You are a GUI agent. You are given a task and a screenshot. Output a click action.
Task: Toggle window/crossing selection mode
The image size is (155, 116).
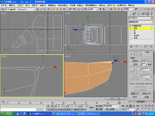[x=111, y=9]
